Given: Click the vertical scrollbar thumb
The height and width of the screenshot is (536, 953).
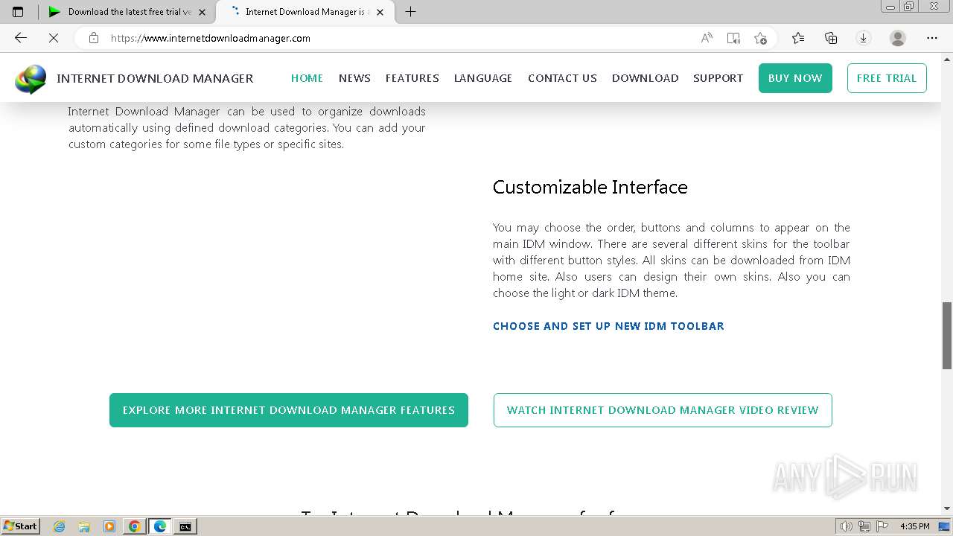Looking at the screenshot, I should point(947,335).
